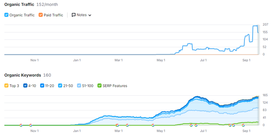Click the Organic Keywords heading
The height and width of the screenshot is (135, 276).
pos(23,75)
